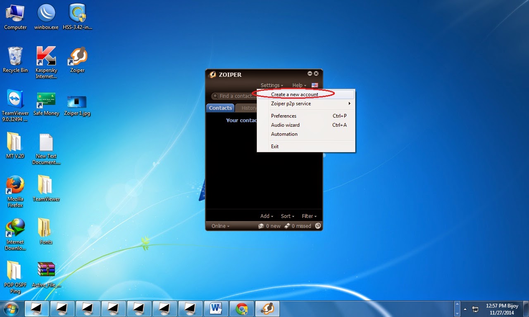The image size is (529, 317).
Task: Open Preferences from the Settings menu
Action: click(x=306, y=116)
